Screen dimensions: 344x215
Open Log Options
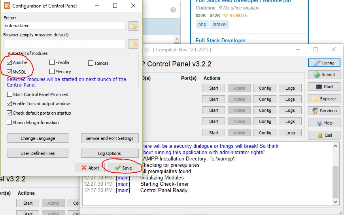tap(110, 153)
